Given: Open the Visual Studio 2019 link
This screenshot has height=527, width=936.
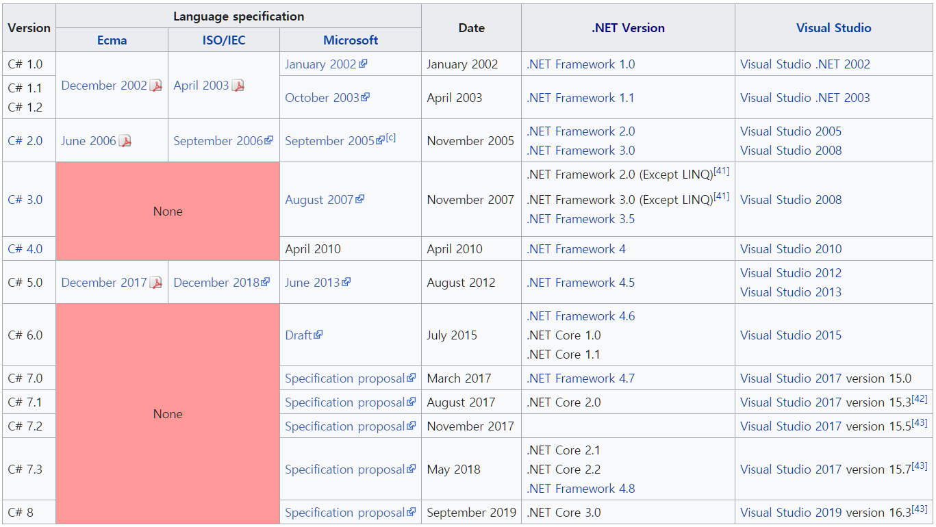Looking at the screenshot, I should (791, 513).
